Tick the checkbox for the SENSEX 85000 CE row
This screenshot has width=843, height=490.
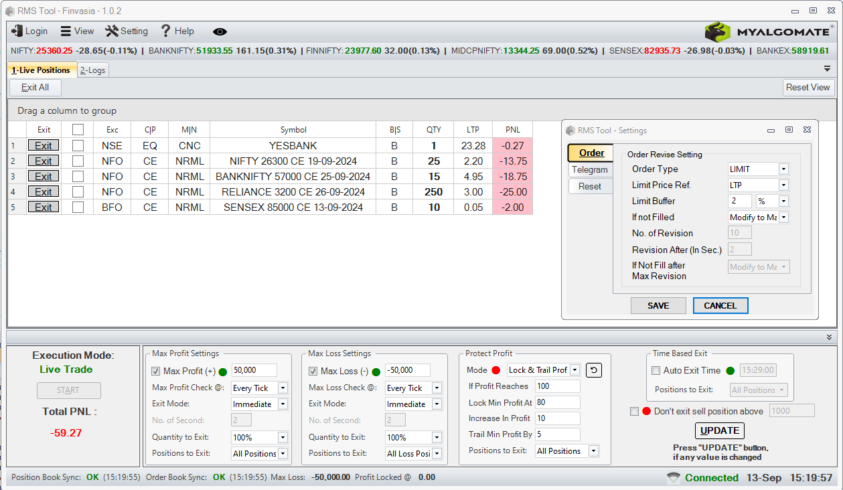pos(78,208)
